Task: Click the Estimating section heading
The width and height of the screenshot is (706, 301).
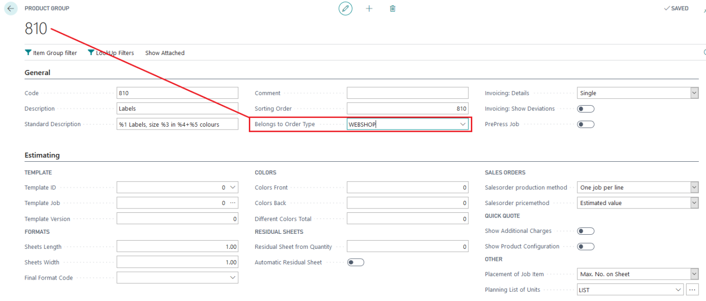Action: coord(42,155)
